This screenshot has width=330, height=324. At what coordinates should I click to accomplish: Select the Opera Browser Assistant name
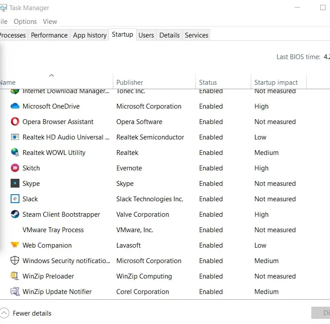[x=58, y=122]
